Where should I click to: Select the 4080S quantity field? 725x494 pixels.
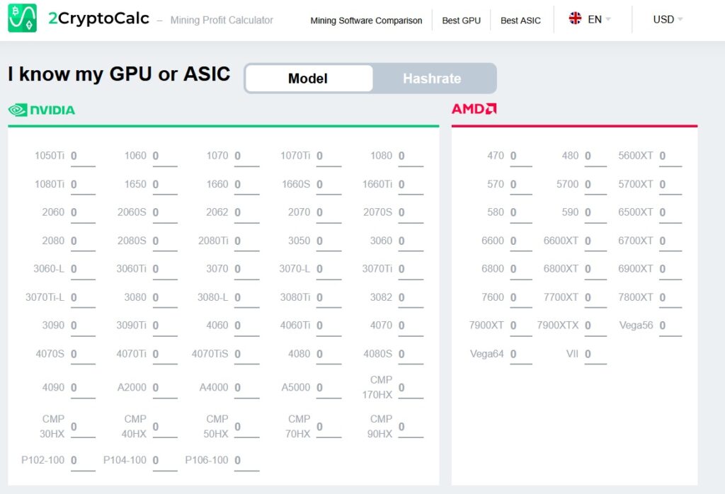(411, 355)
